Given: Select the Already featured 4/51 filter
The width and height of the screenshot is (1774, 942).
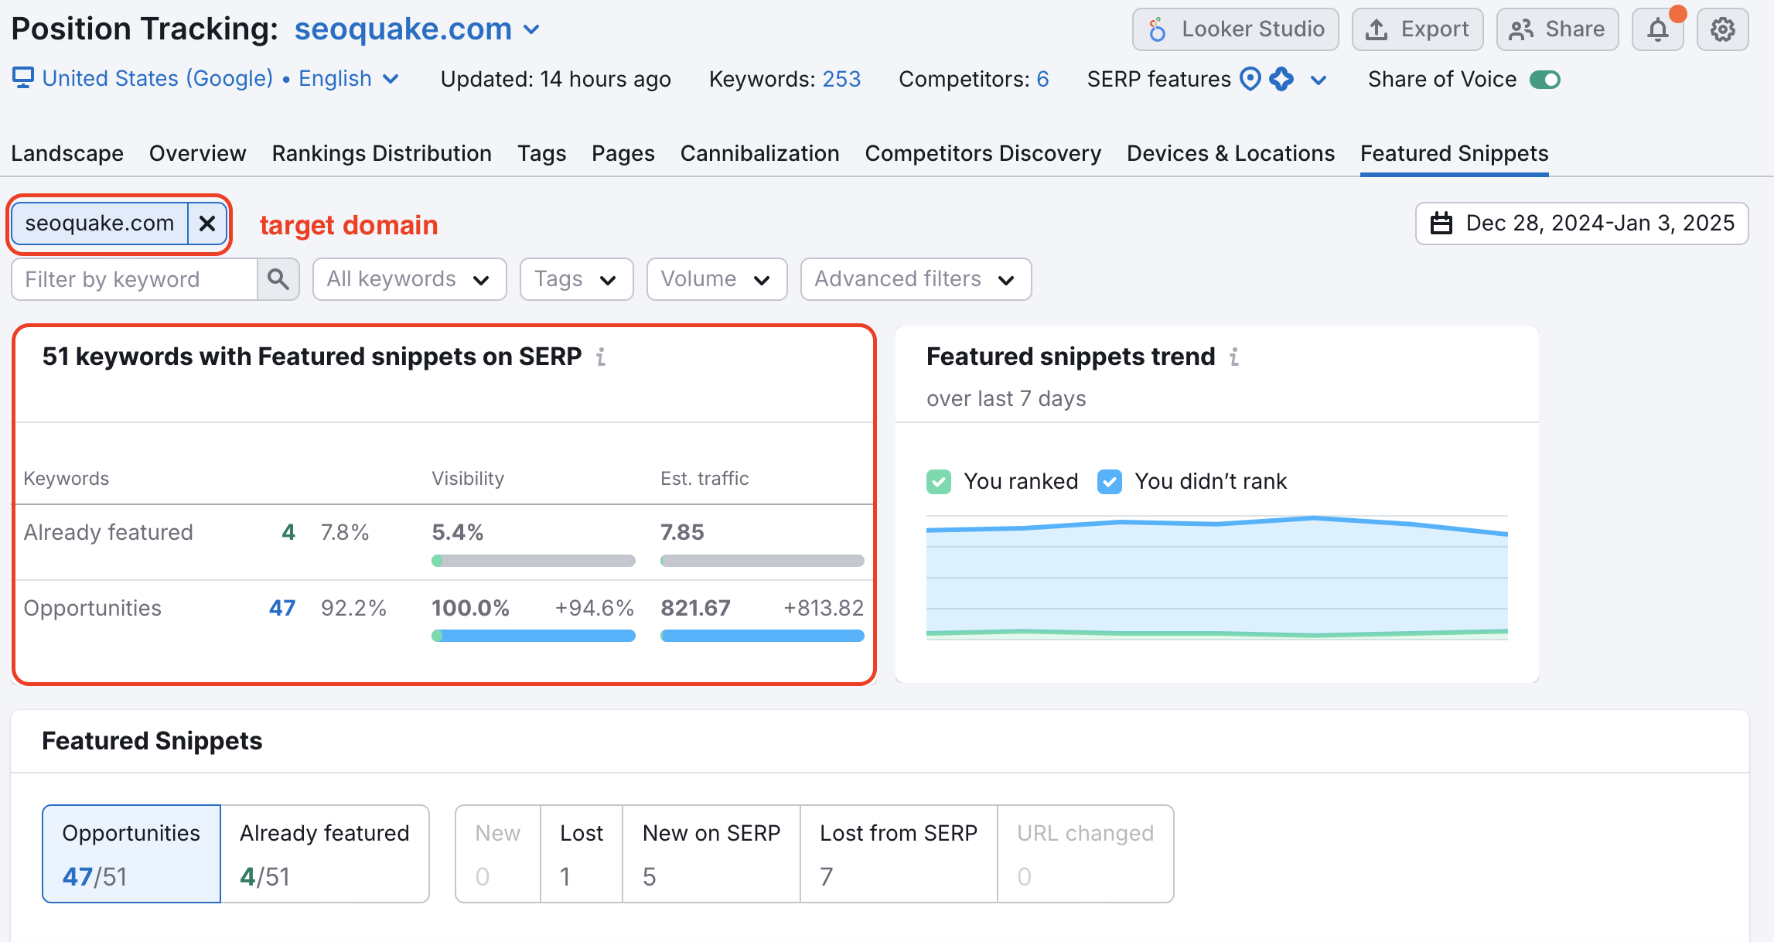Looking at the screenshot, I should 325,853.
